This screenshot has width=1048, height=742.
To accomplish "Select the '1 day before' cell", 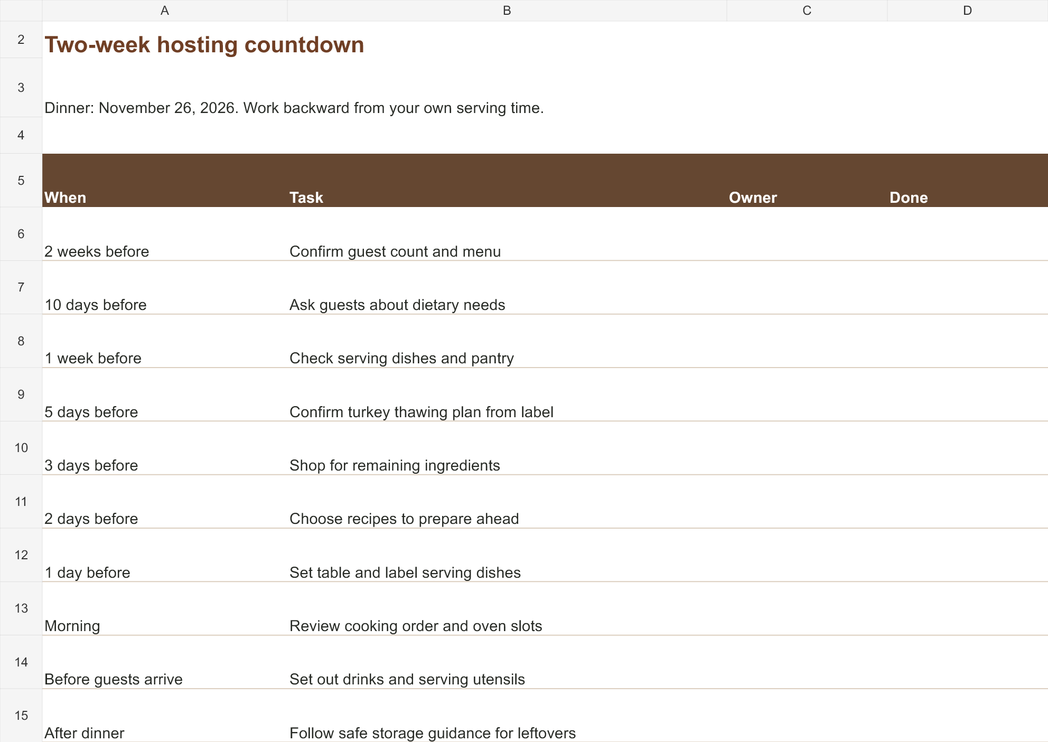I will click(x=165, y=555).
